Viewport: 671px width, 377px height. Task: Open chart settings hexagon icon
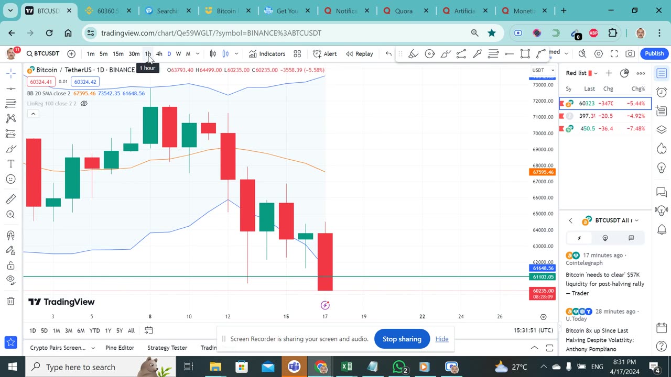tap(599, 53)
